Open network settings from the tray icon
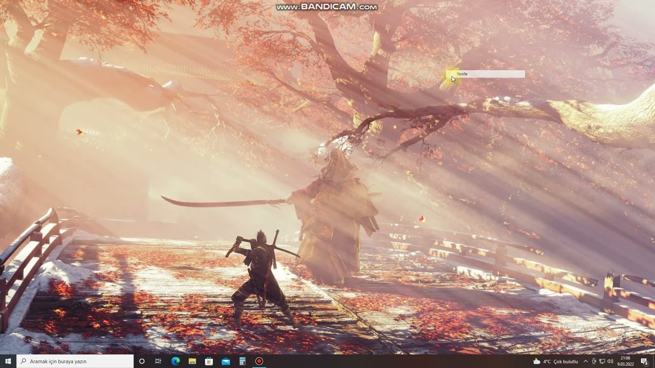The width and height of the screenshot is (655, 368). pos(602,361)
